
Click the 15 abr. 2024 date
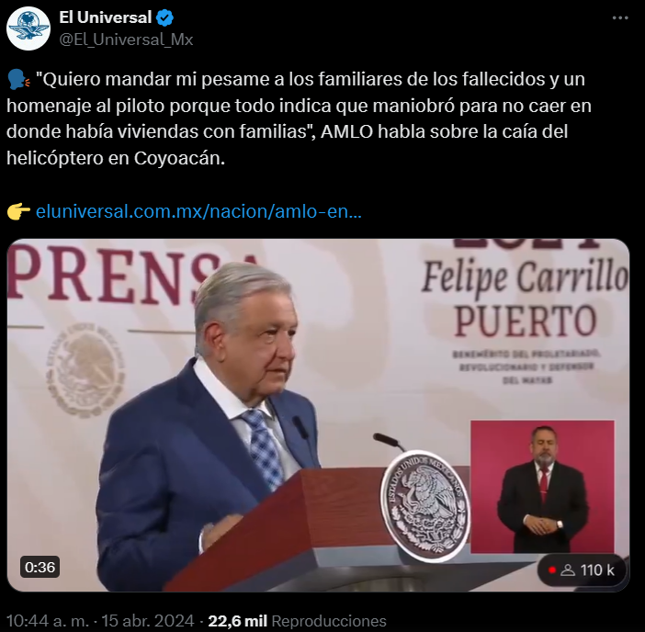click(x=148, y=620)
